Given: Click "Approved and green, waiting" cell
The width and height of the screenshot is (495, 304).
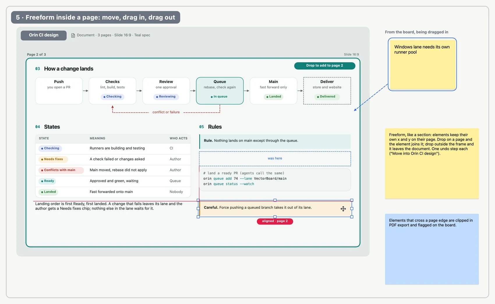Looking at the screenshot, I should 114,181.
